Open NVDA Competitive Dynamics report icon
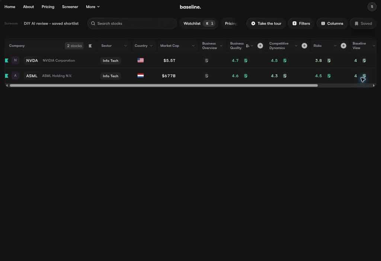 click(285, 61)
